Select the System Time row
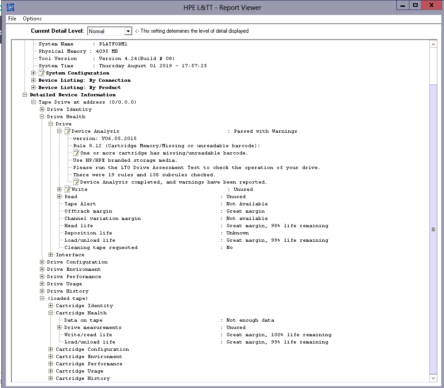The height and width of the screenshot is (388, 444). pyautogui.click(x=123, y=66)
